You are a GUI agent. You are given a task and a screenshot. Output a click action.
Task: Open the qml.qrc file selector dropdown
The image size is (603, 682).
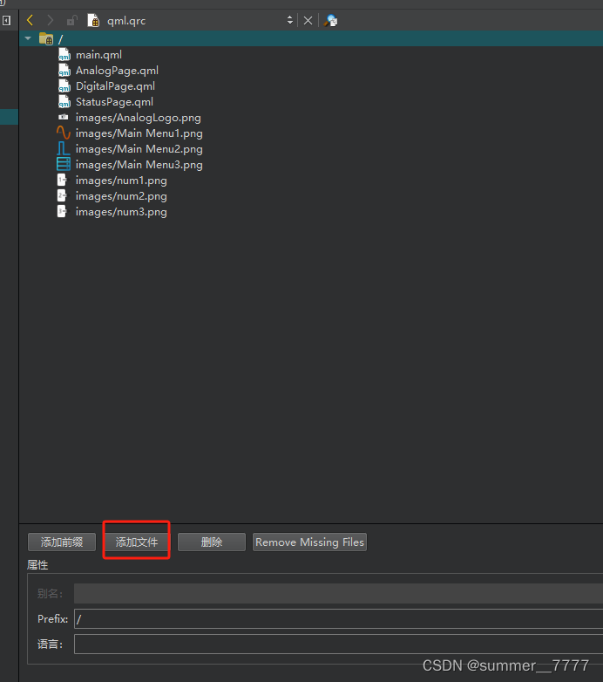click(x=290, y=20)
